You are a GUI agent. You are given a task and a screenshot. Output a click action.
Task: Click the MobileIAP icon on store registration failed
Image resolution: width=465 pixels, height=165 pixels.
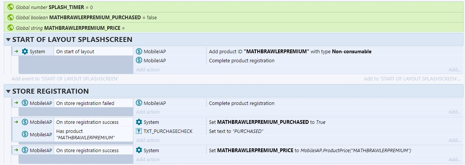pos(25,103)
